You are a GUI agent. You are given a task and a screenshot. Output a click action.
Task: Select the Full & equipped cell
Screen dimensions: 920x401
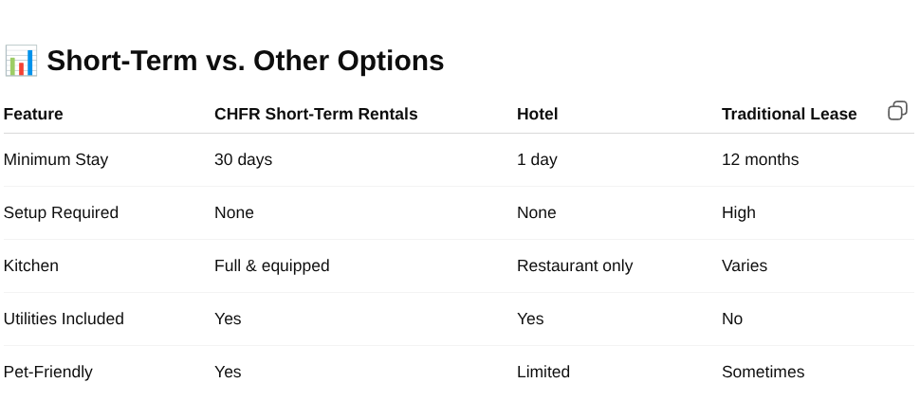[x=272, y=265]
